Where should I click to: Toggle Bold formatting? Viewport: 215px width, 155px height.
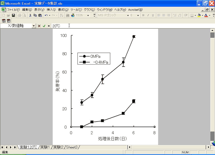(143, 15)
